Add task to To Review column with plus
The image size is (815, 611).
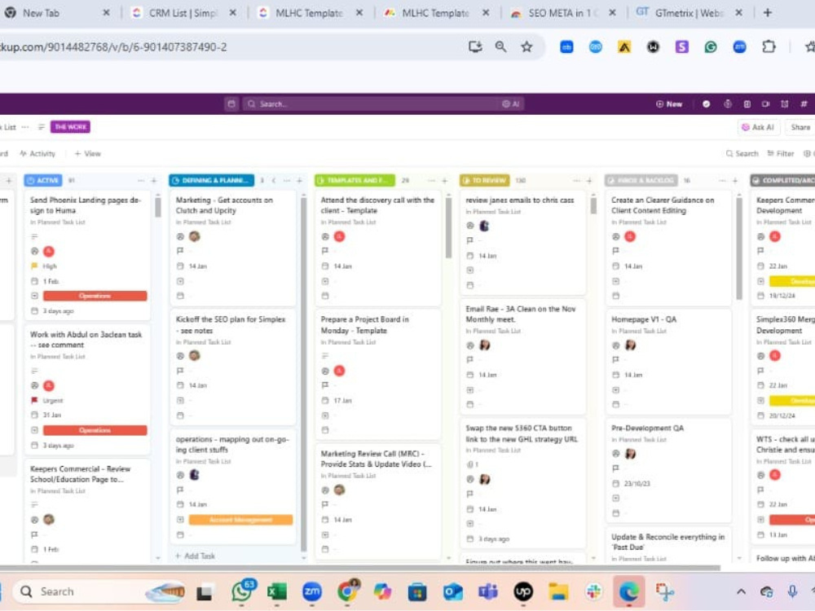tap(589, 180)
